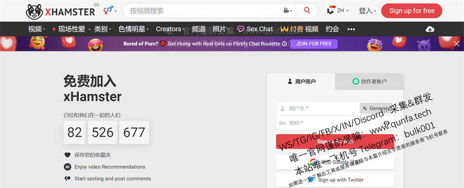The height and width of the screenshot is (188, 464).
Task: Click the 保存您的收藏夹 text
Action: tap(93, 155)
